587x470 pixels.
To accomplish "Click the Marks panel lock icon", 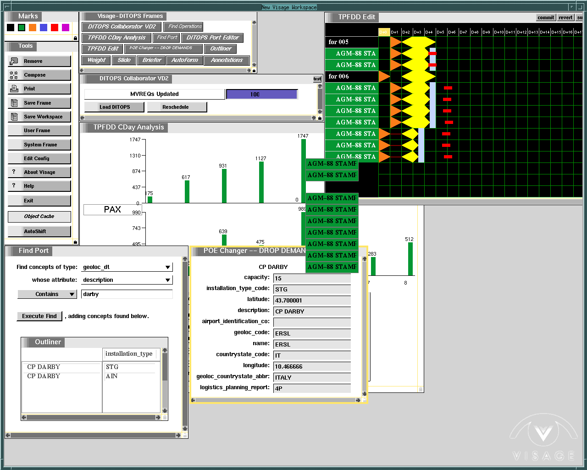I will (x=75, y=38).
